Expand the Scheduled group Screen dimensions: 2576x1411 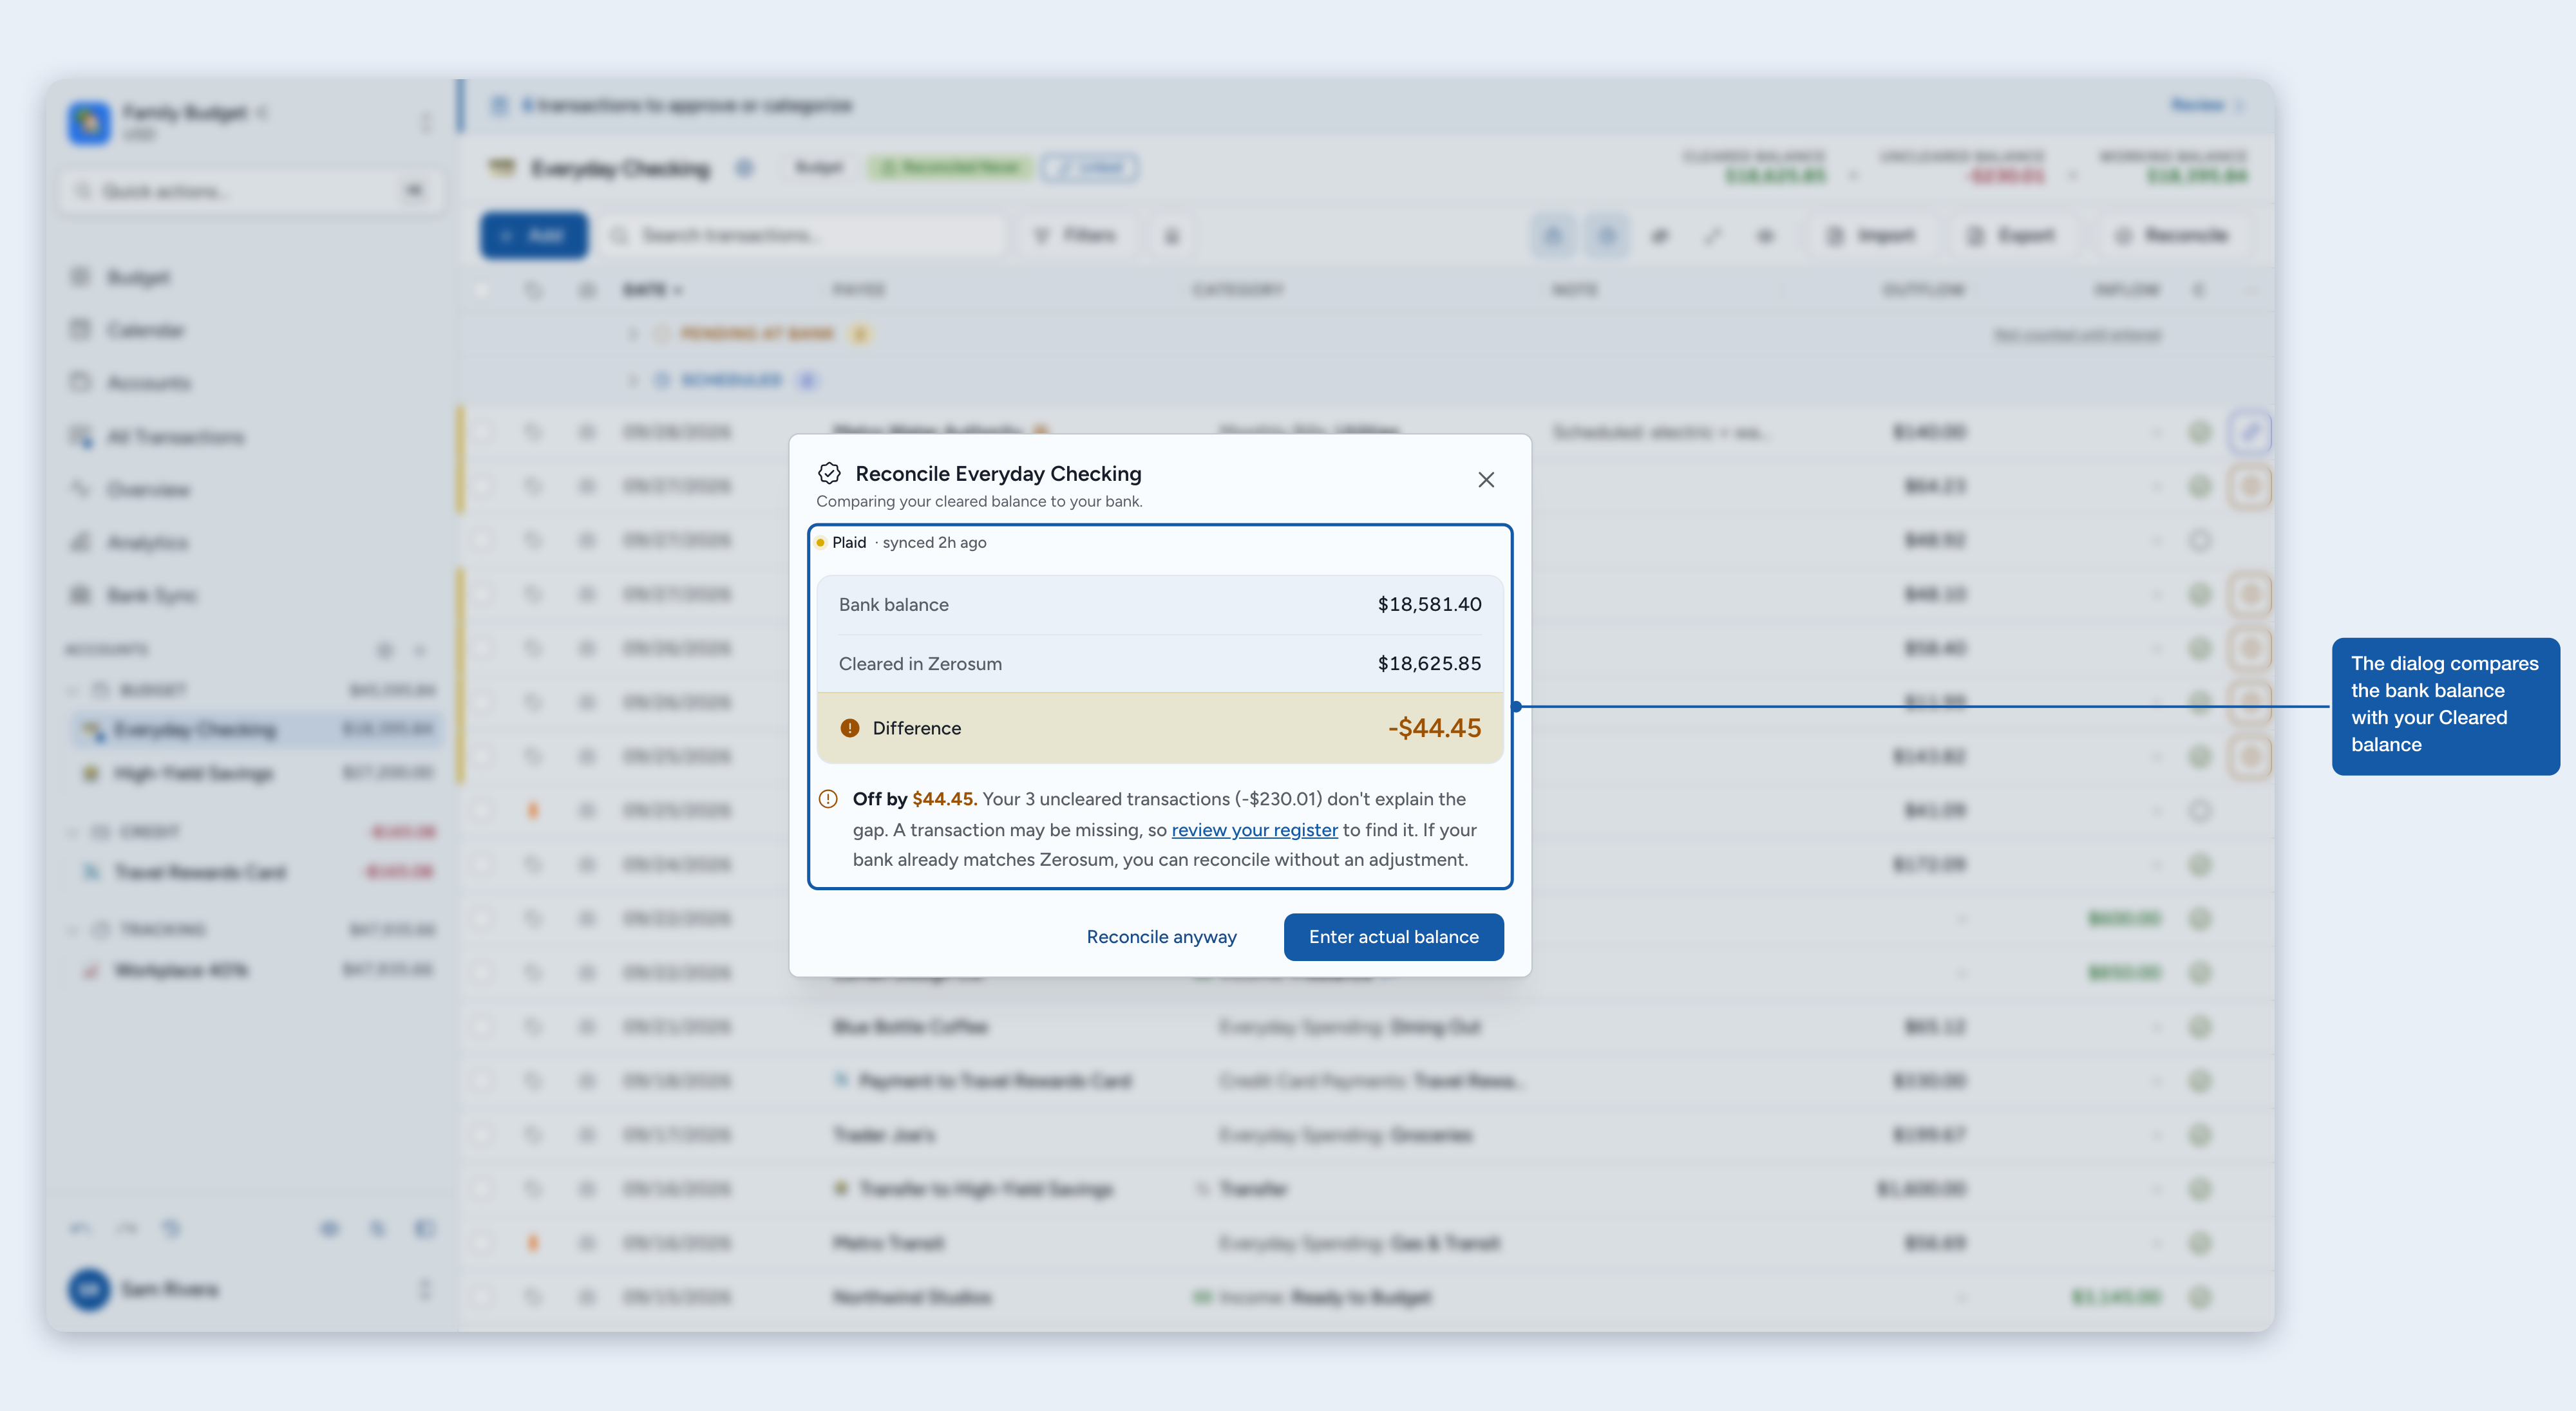[633, 380]
